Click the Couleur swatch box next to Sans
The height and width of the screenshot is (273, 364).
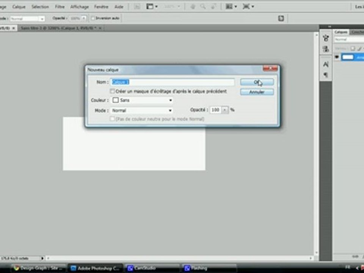tap(115, 100)
